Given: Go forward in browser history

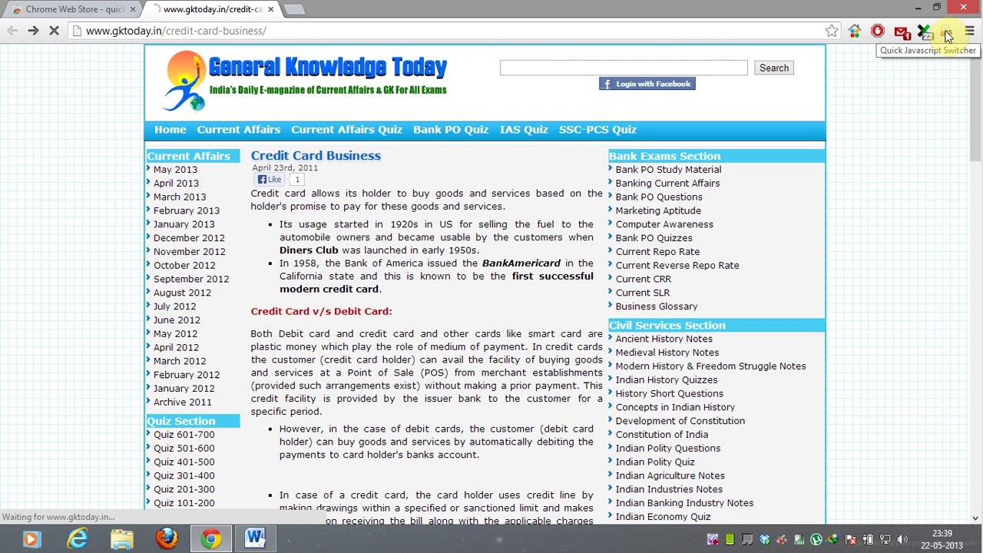Looking at the screenshot, I should point(33,31).
